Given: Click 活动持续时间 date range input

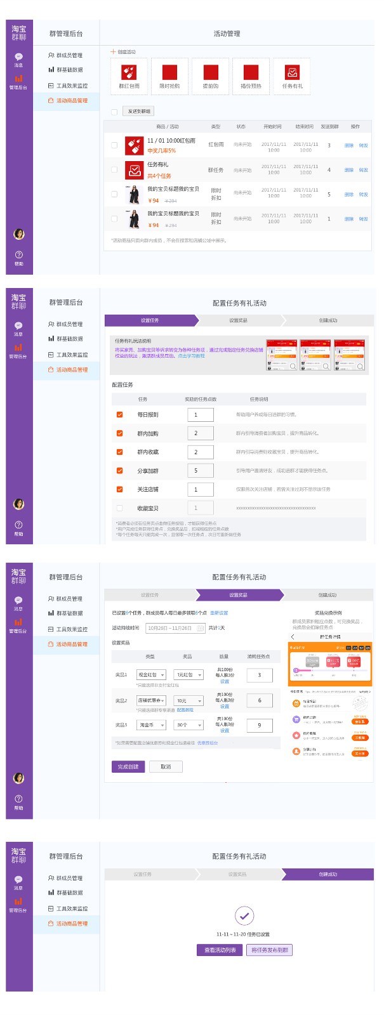Looking at the screenshot, I should (176, 628).
